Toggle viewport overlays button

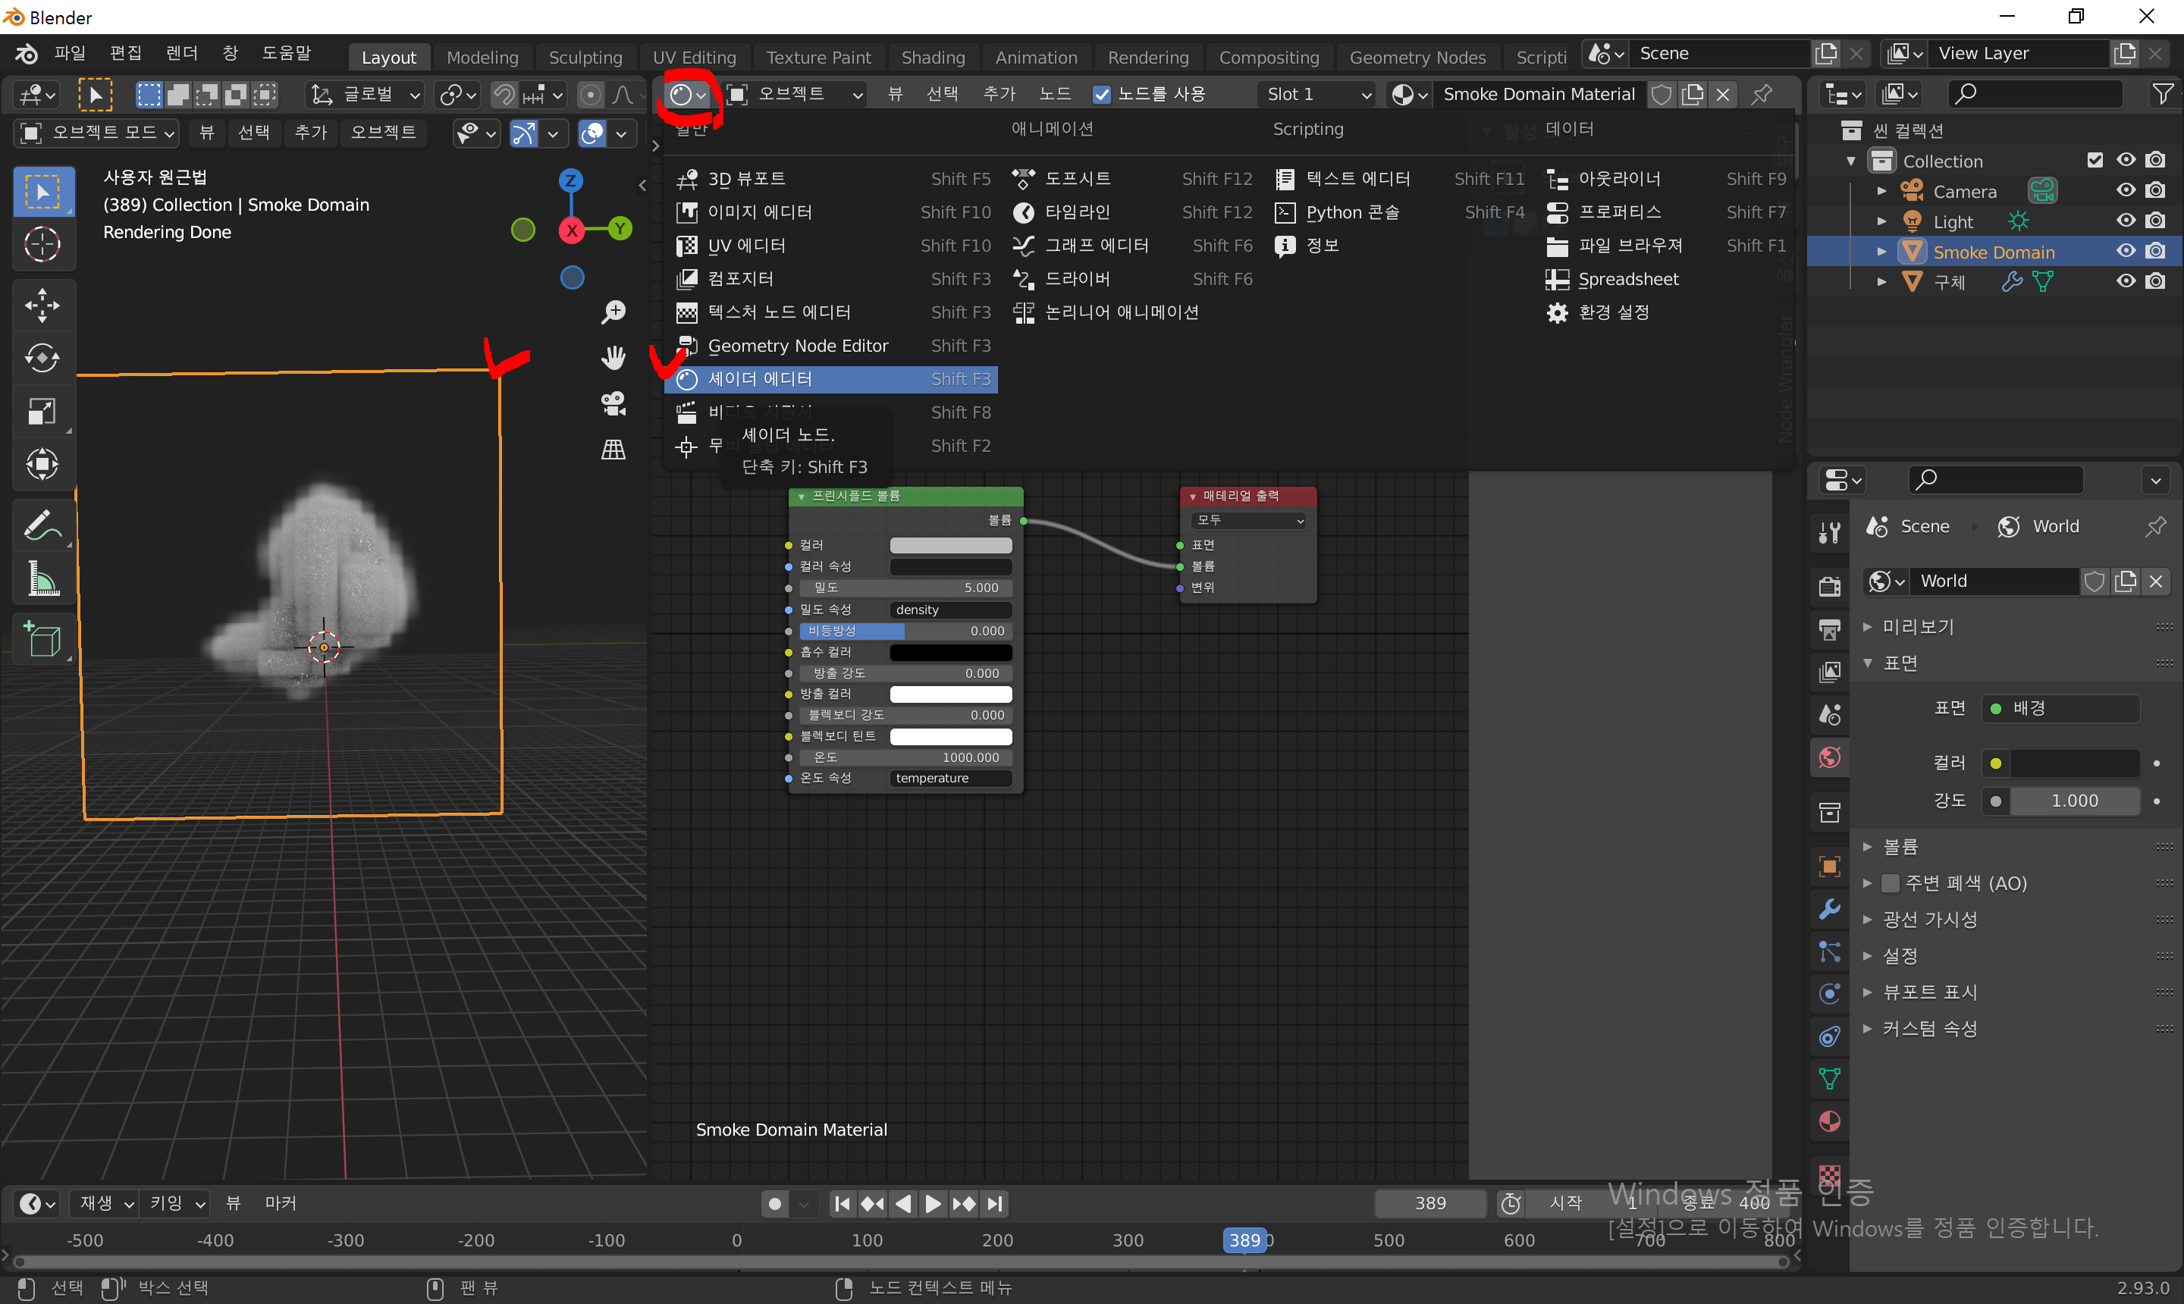tap(592, 133)
